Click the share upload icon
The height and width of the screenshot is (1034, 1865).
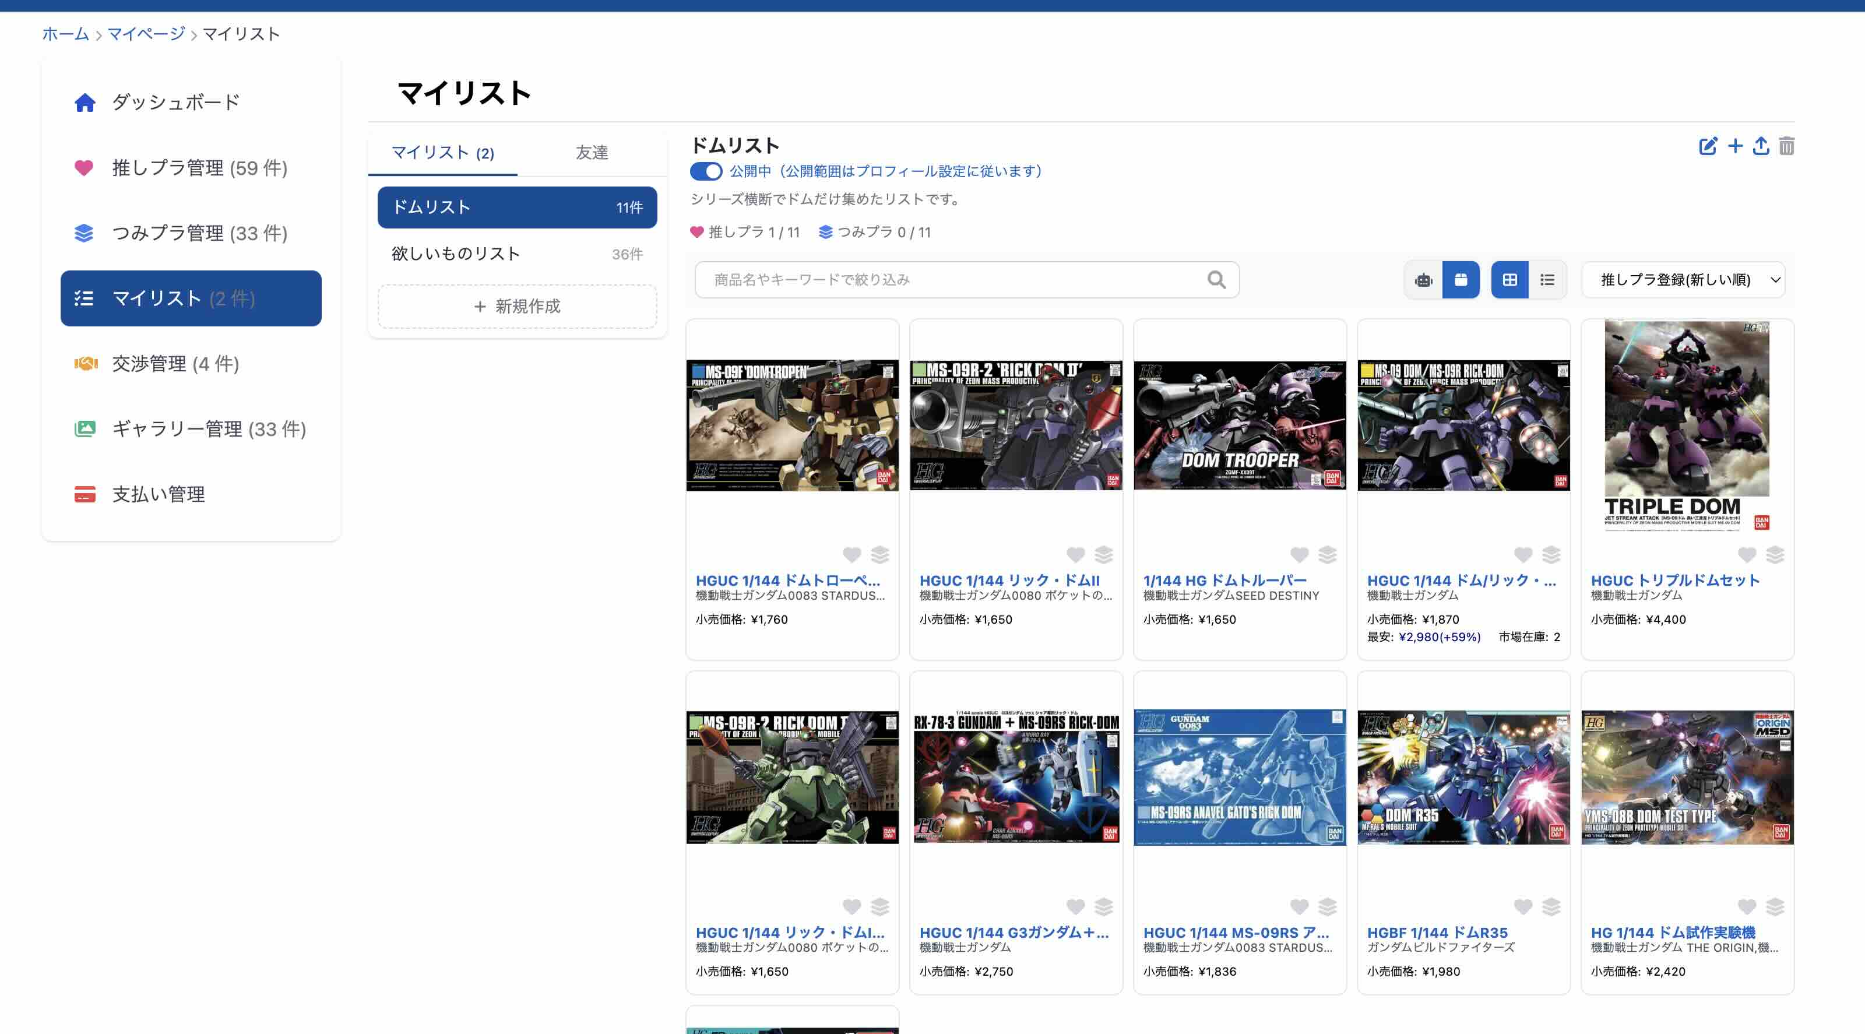coord(1761,146)
